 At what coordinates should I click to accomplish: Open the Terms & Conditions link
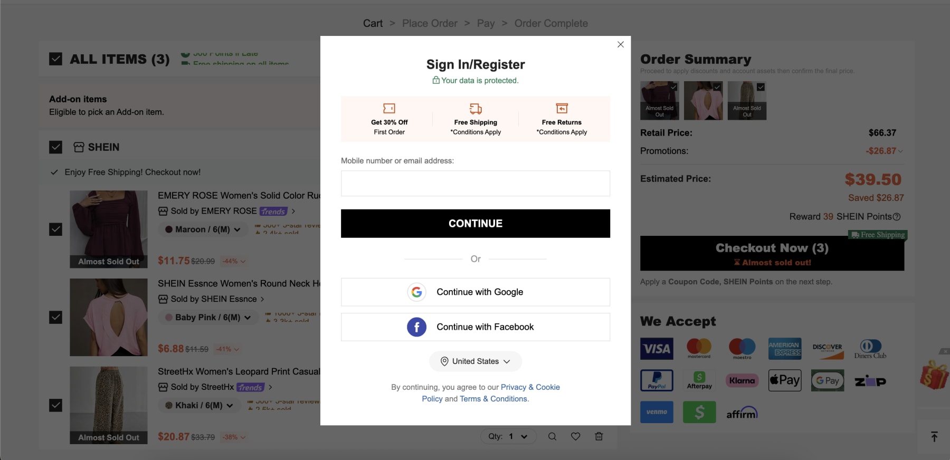pyautogui.click(x=493, y=399)
